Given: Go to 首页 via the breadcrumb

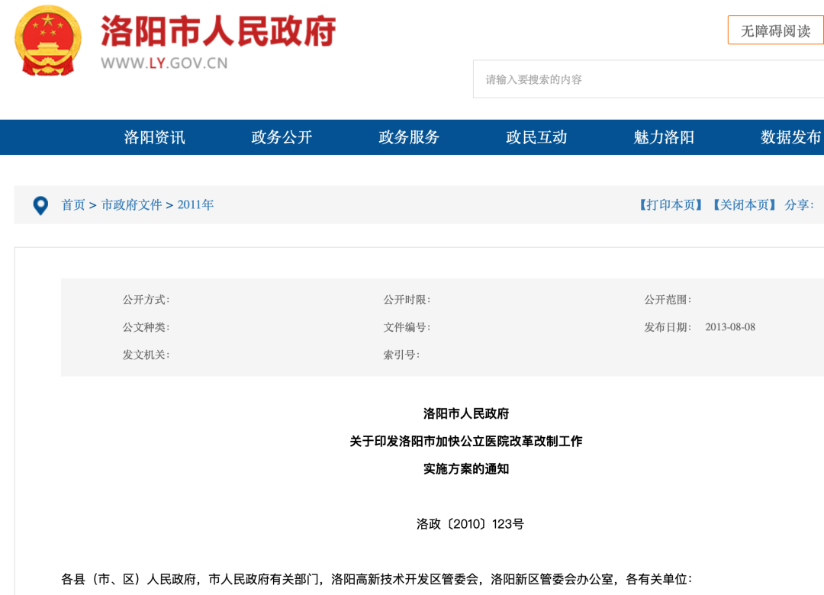Looking at the screenshot, I should (73, 205).
